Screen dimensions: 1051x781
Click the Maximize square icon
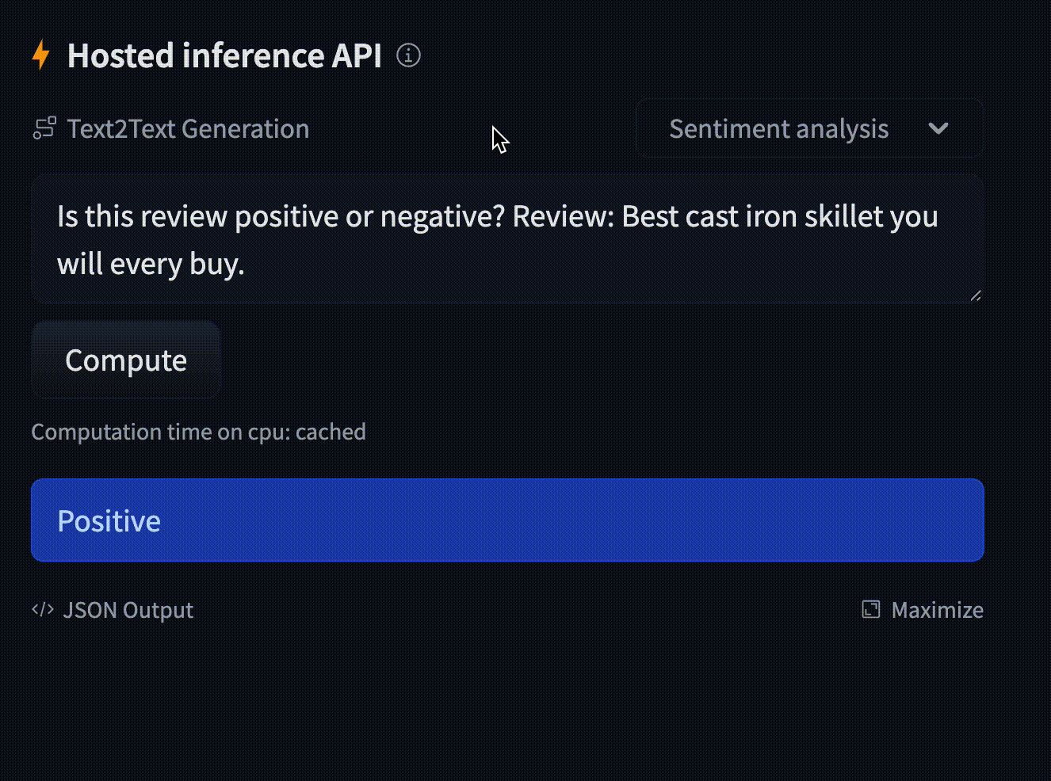pyautogui.click(x=871, y=609)
